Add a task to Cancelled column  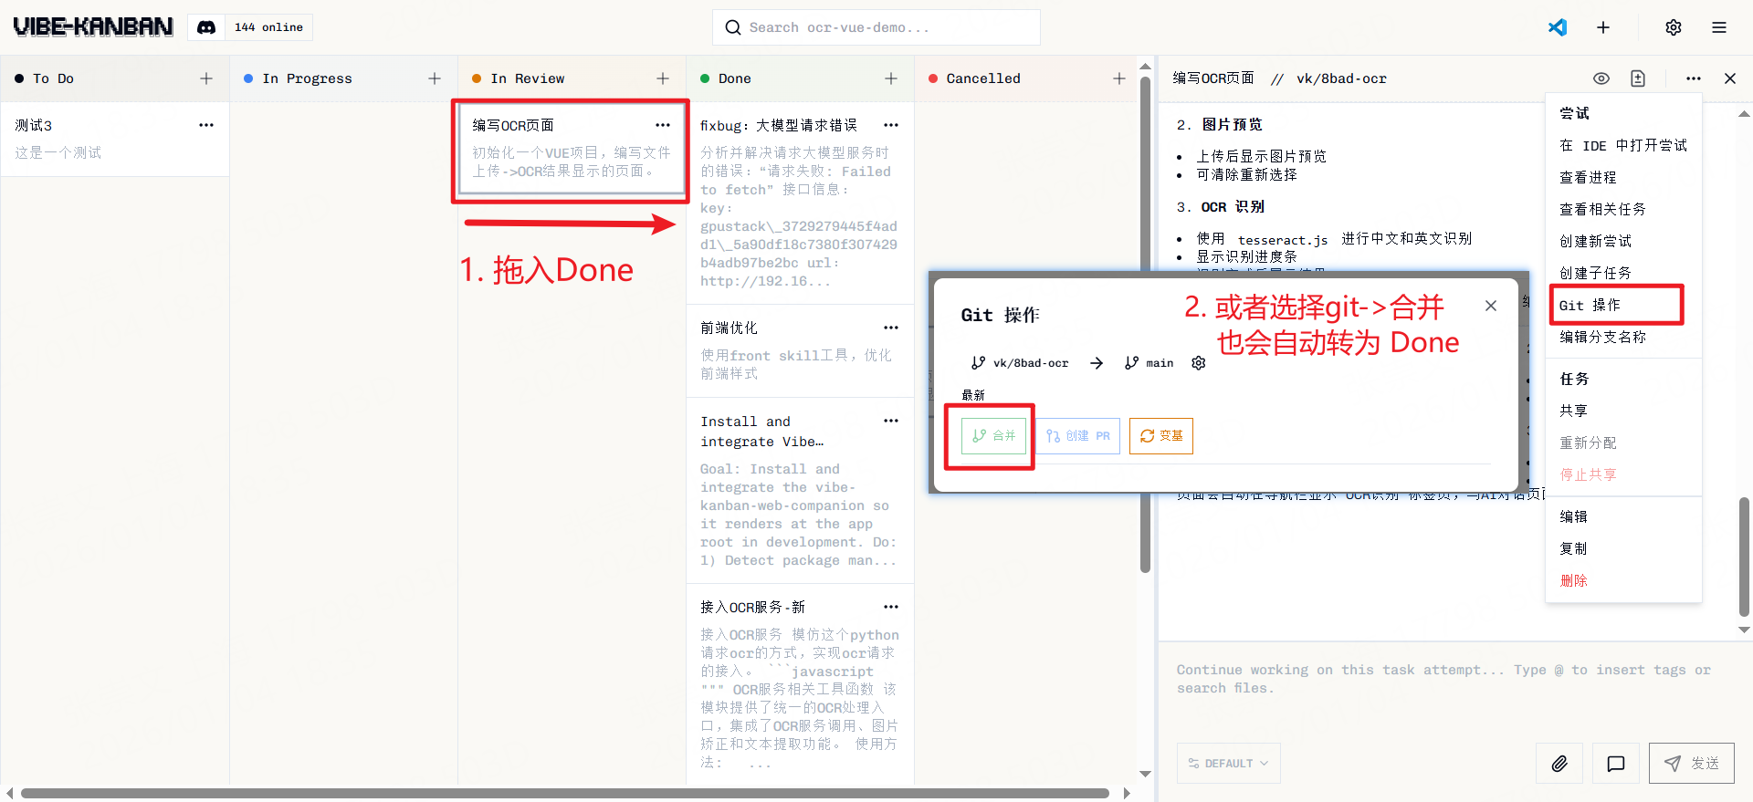coord(1119,78)
